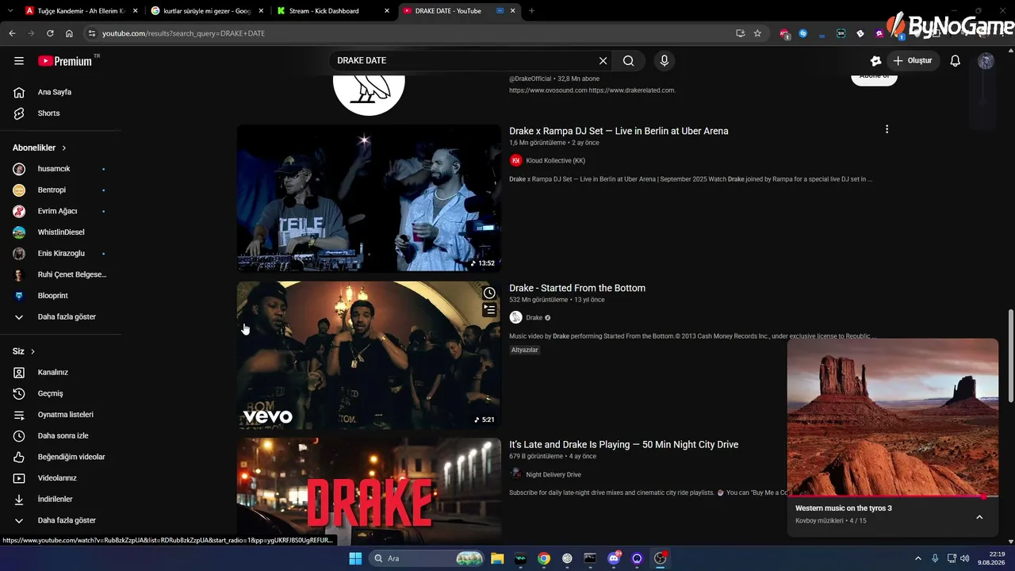The height and width of the screenshot is (571, 1015).
Task: Open the browser home page button
Action: (x=69, y=33)
